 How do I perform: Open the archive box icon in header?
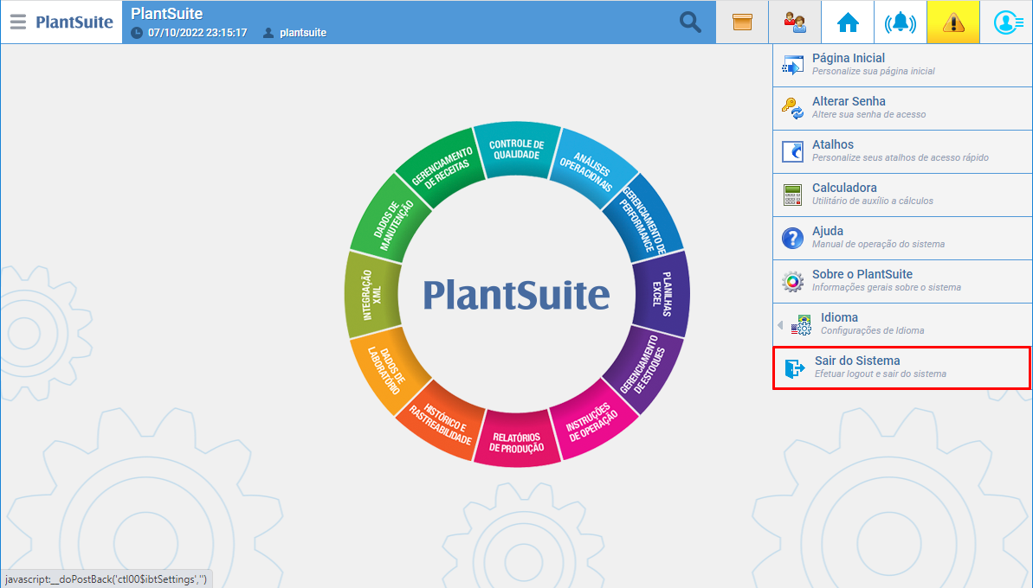coord(742,22)
